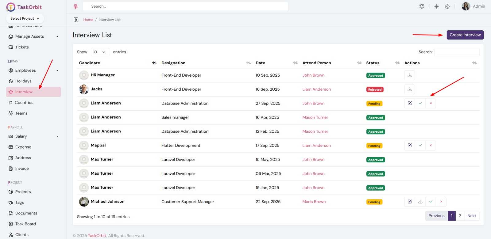Open settings gear icon in header
491x239 pixels.
click(x=447, y=6)
